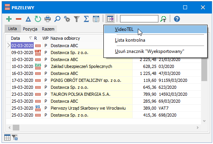Click the green plus add transfer icon
This screenshot has width=213, height=144.
point(9,19)
